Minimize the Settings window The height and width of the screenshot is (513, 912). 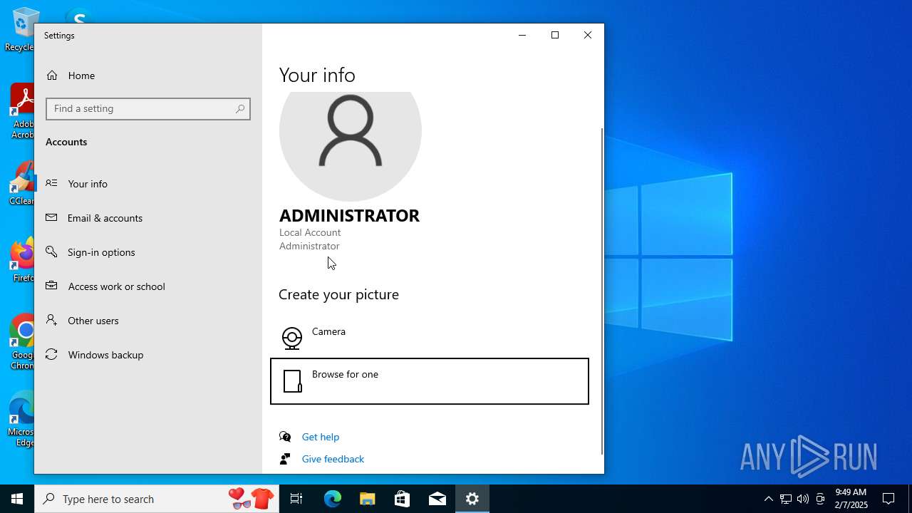click(x=522, y=35)
